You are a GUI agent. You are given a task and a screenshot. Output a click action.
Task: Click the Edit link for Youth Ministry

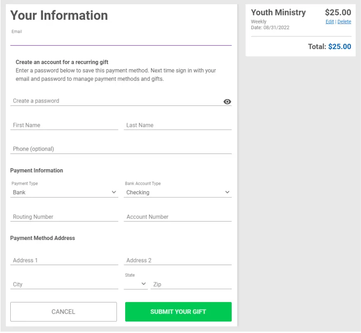click(x=330, y=22)
